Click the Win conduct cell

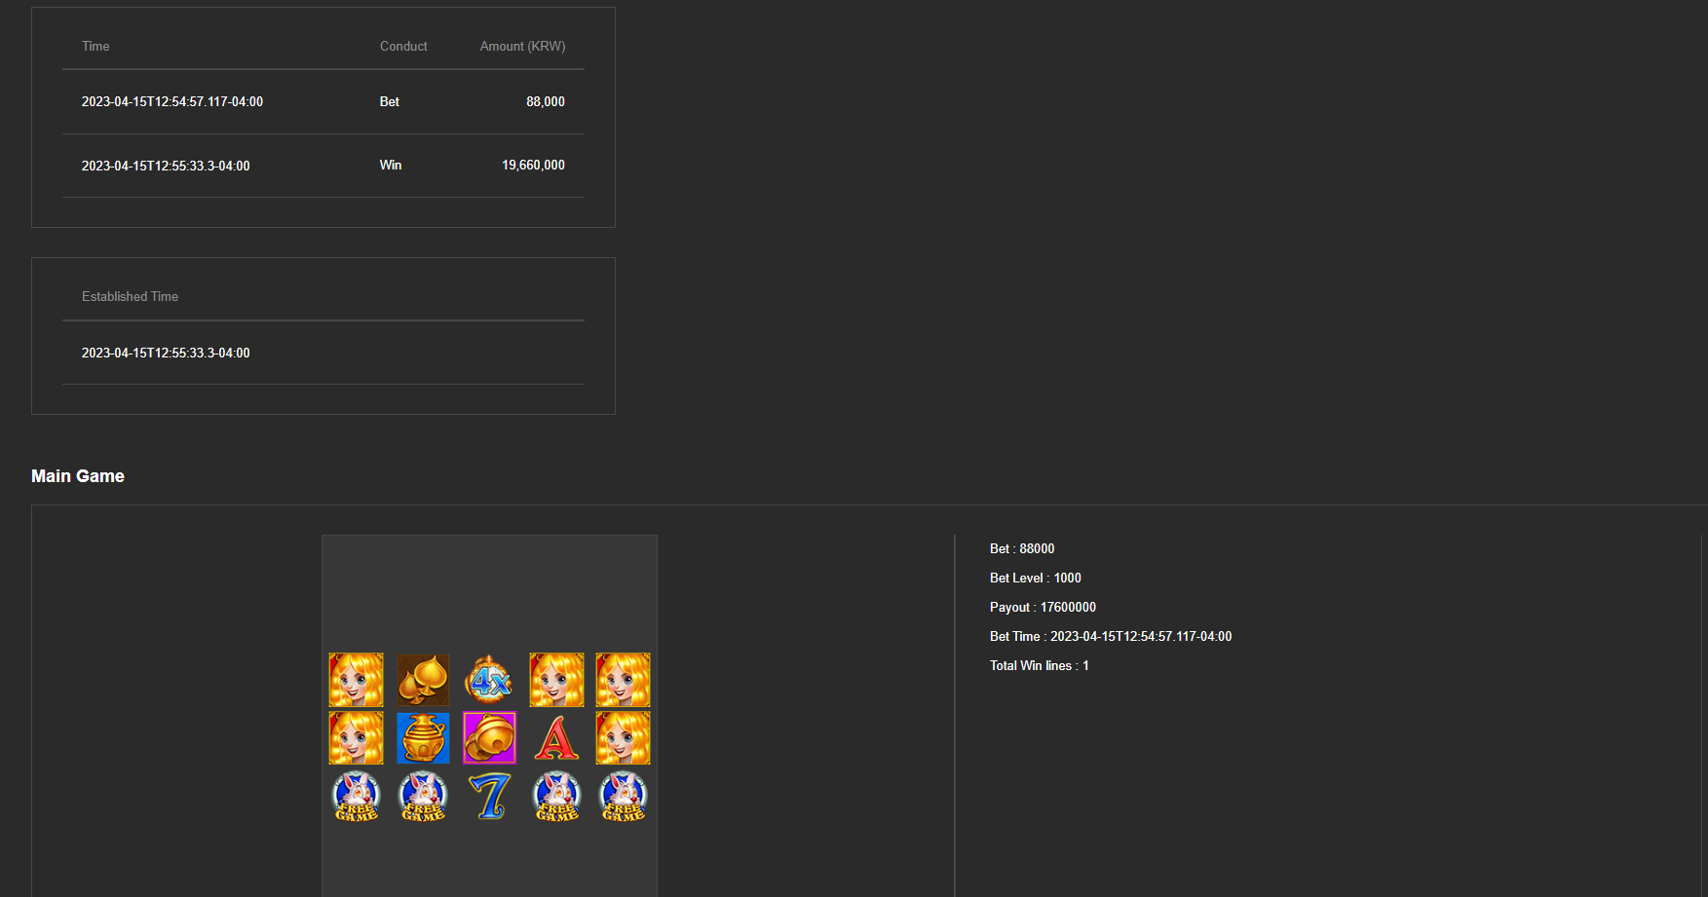391,166
